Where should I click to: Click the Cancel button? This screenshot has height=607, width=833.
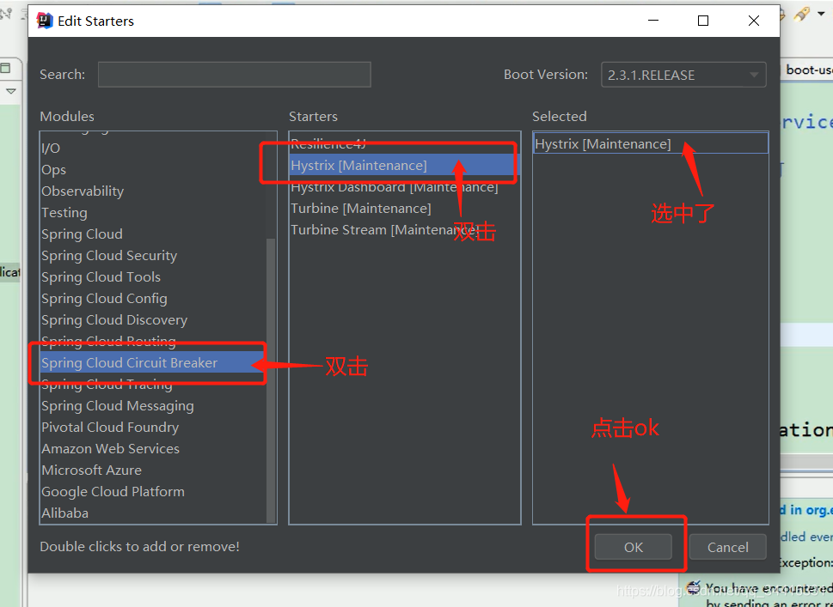(728, 547)
